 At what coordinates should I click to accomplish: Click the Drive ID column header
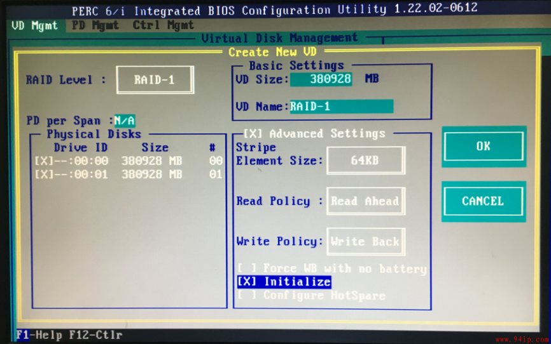(x=80, y=148)
